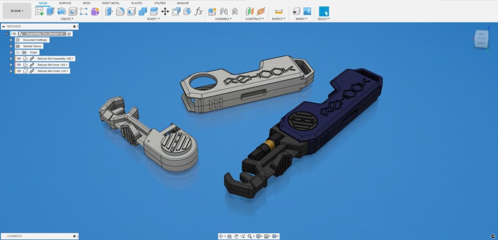Choose the Fillet tool
This screenshot has height=240, width=498.
tap(120, 12)
